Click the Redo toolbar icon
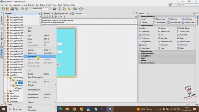The height and width of the screenshot is (112, 199). pyautogui.click(x=27, y=9)
